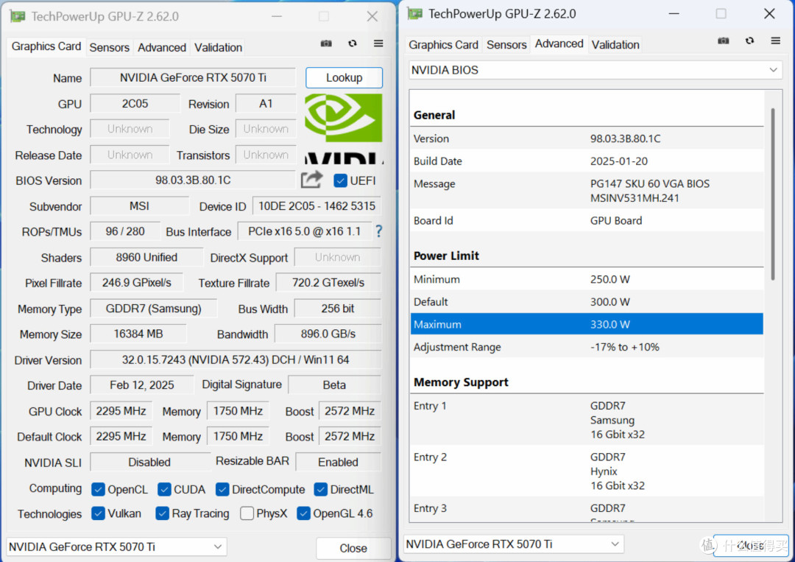Take a screenshot via left window camera icon
The image size is (795, 562).
(x=326, y=43)
